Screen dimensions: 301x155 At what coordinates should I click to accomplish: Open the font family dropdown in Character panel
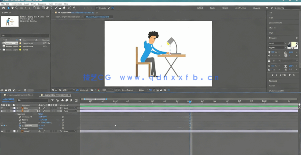click(x=277, y=43)
